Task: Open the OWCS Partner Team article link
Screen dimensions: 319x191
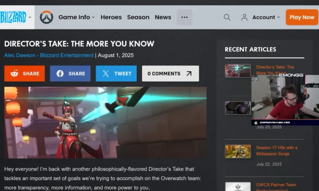Action: (276, 187)
